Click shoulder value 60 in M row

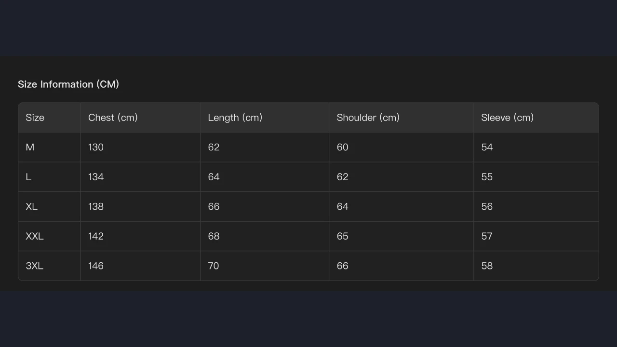(x=342, y=147)
